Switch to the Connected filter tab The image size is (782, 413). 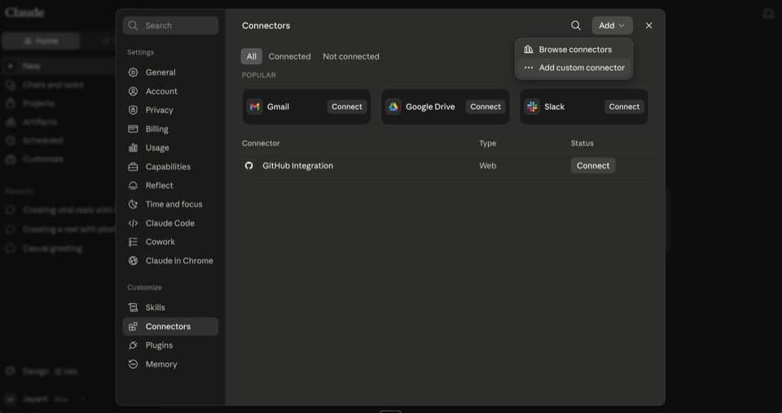pos(289,56)
